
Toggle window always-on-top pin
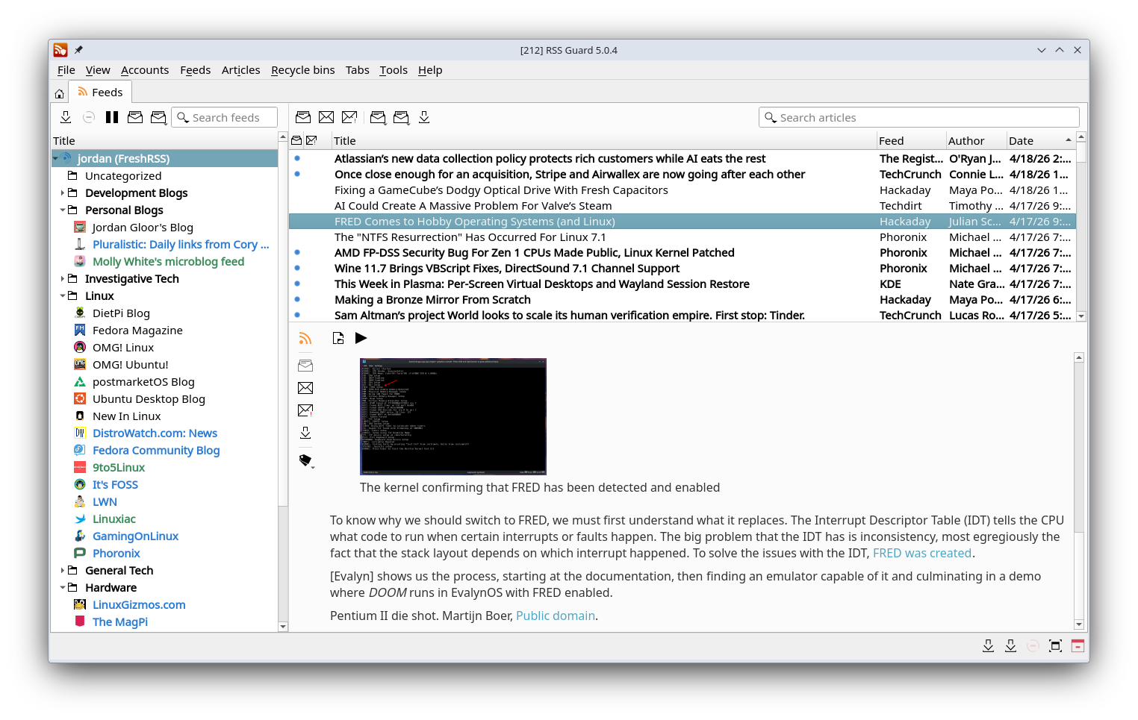[x=78, y=49]
